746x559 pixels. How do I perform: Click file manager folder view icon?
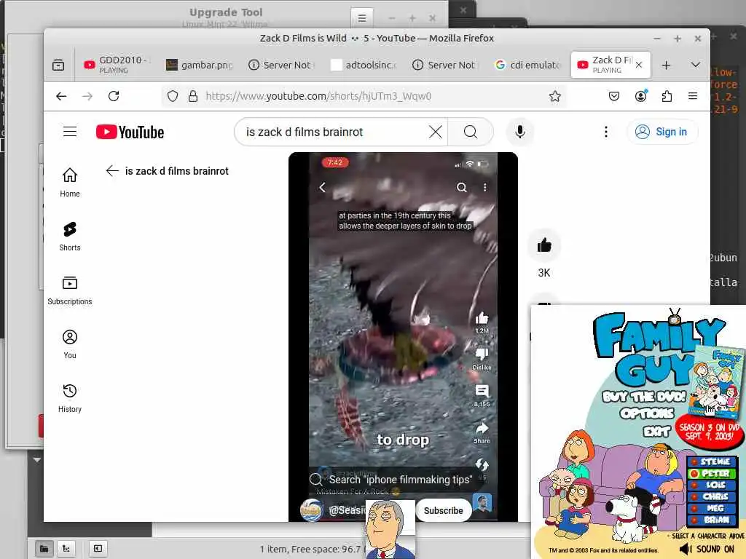[44, 549]
